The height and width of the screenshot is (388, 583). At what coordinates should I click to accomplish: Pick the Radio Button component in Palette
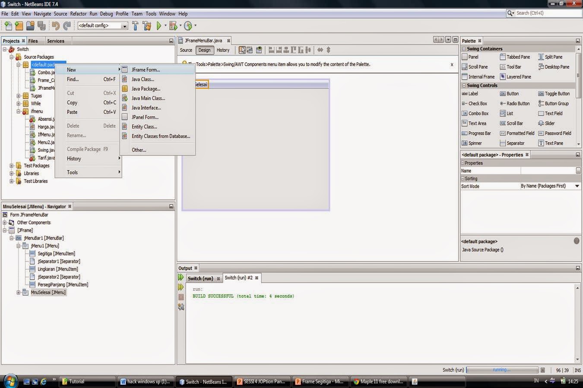tap(514, 104)
